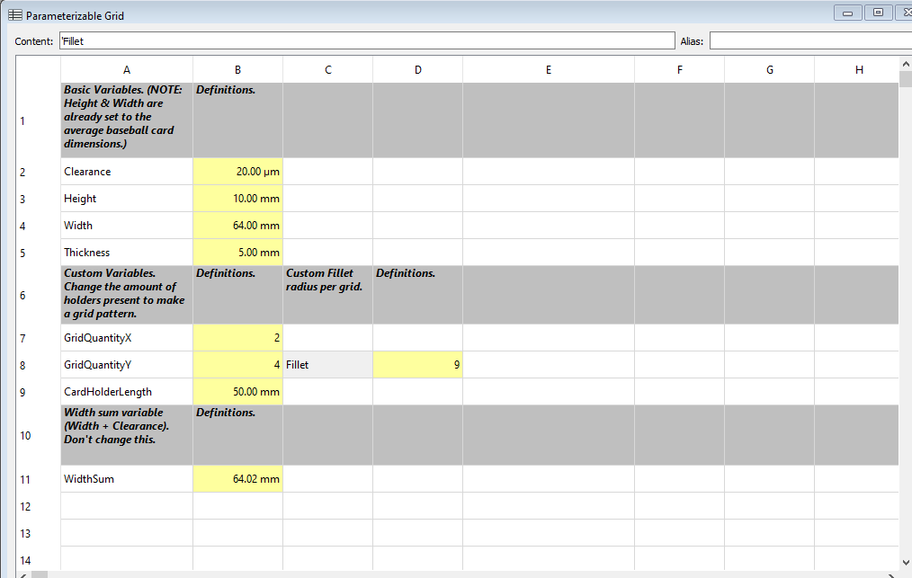Select the '50.00 mm' value cell
Viewport: 912px width, 578px height.
237,392
